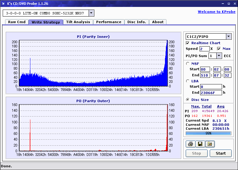Expand the C1C2/PIPO test type dropdown

(x=228, y=37)
